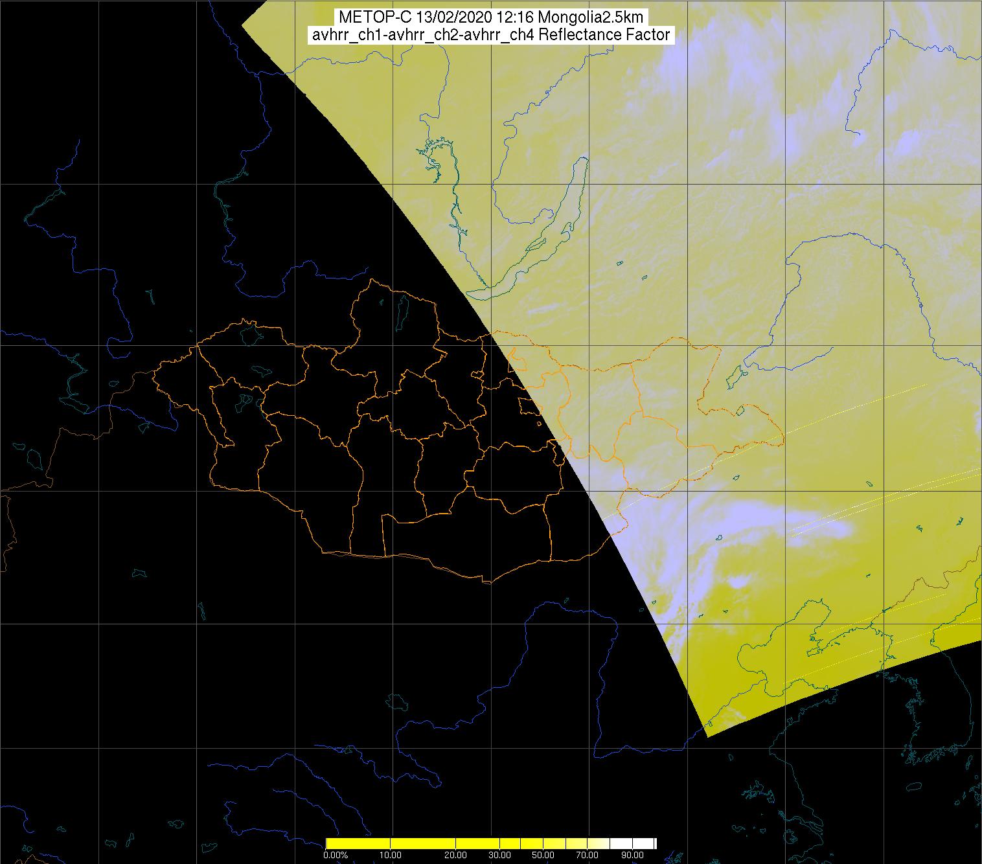Click the '50.00' colorbar label
The image size is (982, 864).
pos(543,855)
